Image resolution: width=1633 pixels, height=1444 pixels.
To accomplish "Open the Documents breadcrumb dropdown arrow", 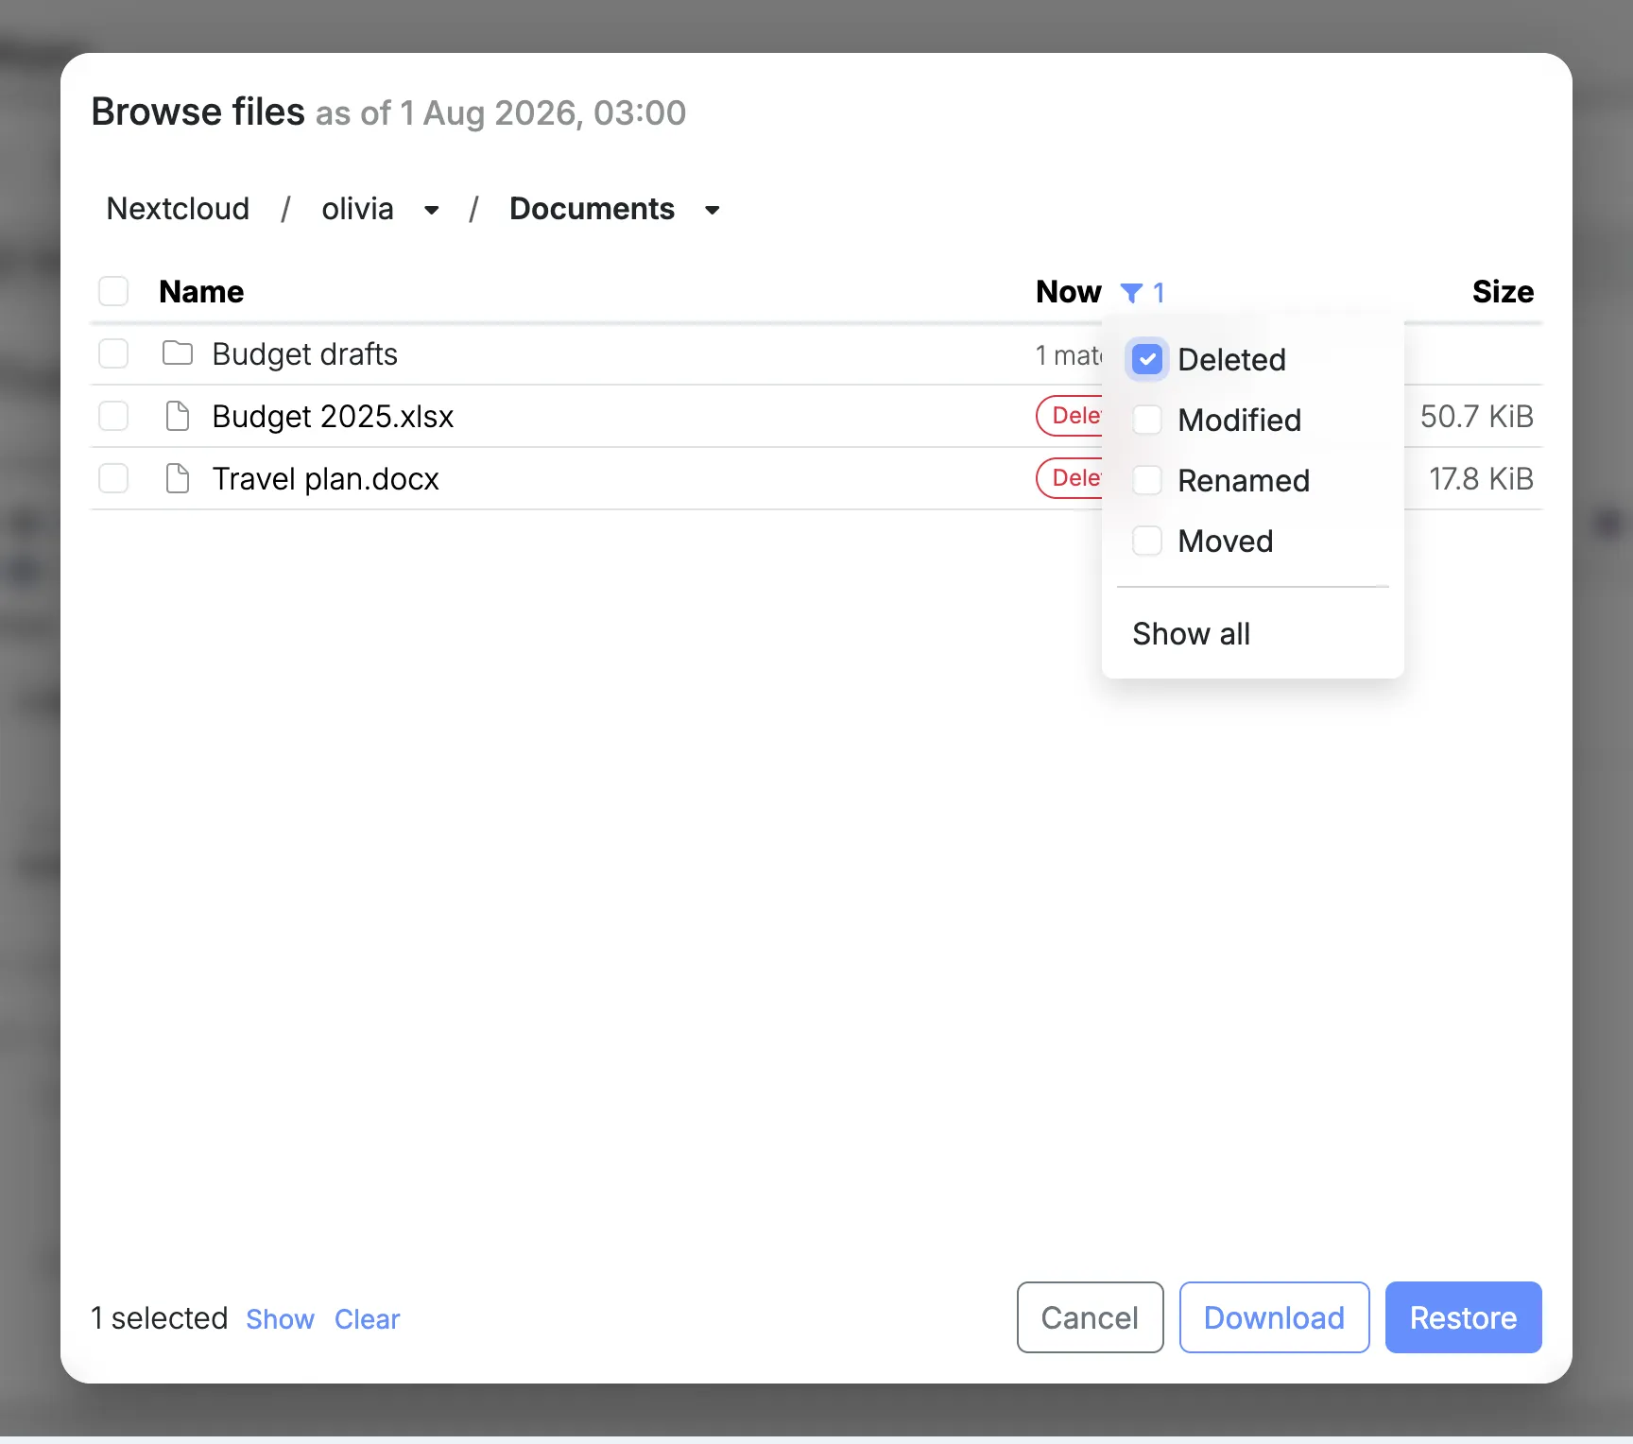I will click(x=713, y=210).
